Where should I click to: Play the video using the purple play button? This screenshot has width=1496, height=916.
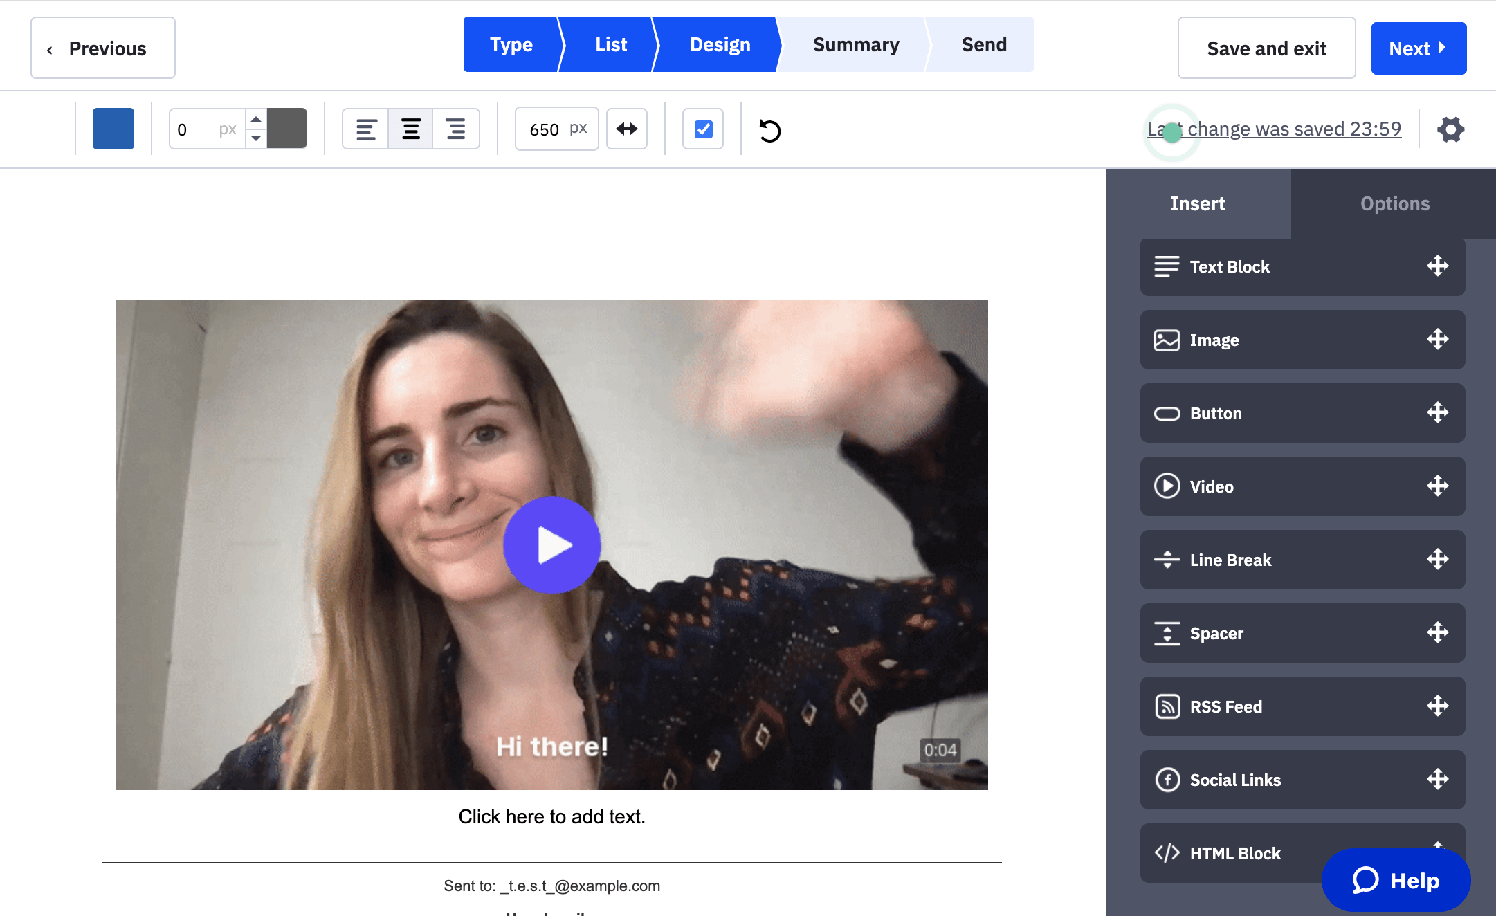coord(552,545)
